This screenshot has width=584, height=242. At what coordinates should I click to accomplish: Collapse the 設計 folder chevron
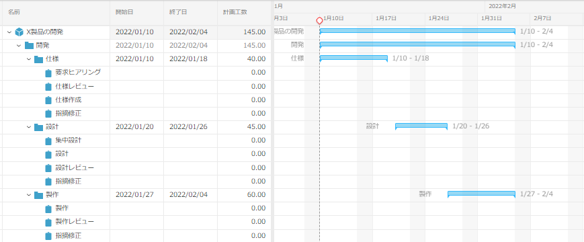coord(29,127)
